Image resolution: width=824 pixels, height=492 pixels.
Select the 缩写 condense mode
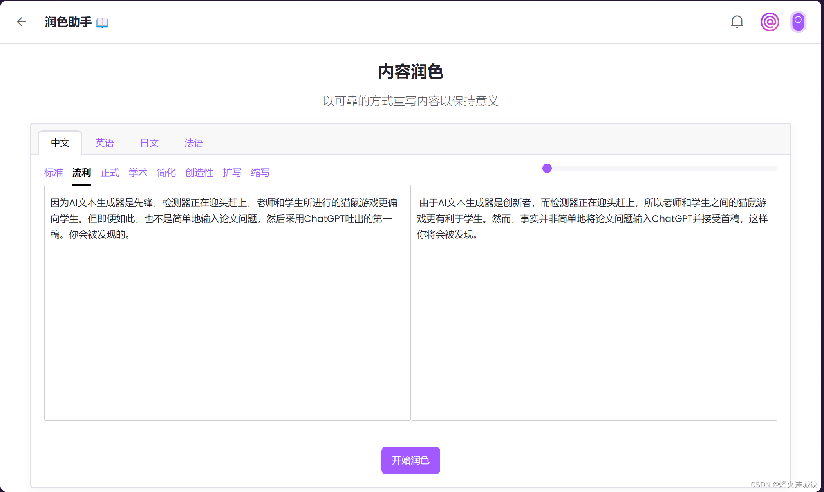pos(260,173)
